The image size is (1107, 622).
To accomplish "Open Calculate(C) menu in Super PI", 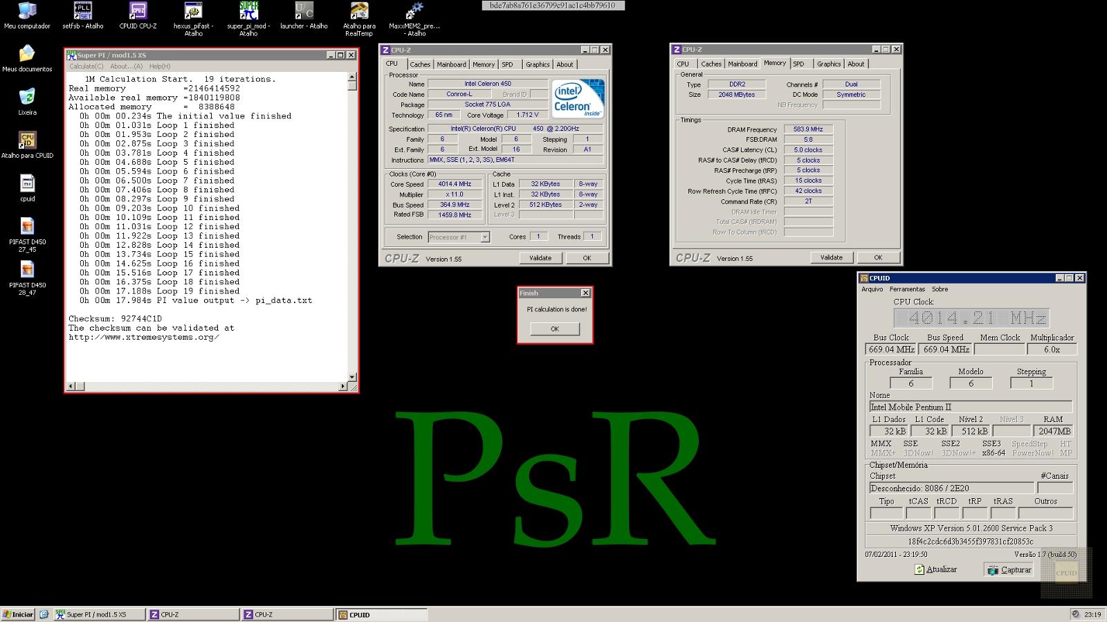I will (86, 66).
